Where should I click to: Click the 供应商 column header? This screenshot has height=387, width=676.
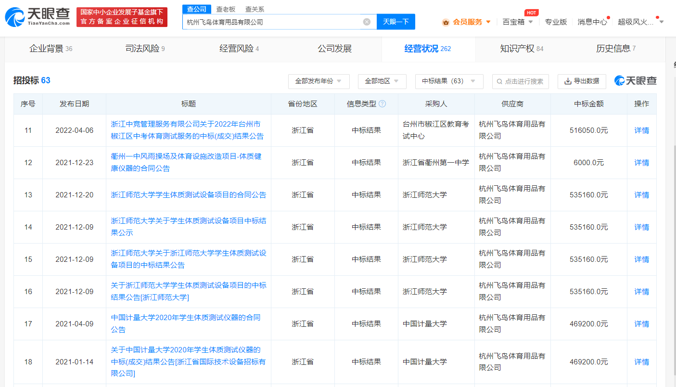[512, 104]
